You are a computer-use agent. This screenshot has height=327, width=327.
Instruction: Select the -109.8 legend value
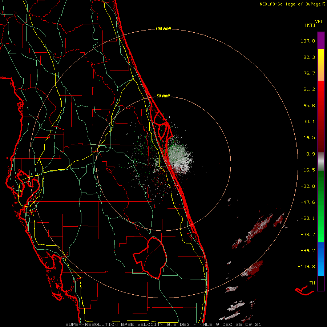[306, 267]
